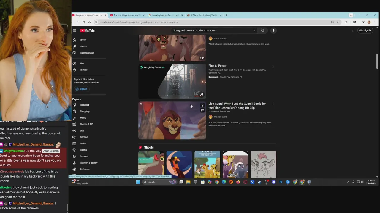This screenshot has height=213, width=380.
Task: Open YouTube settings three-dot menu
Action: click(353, 30)
